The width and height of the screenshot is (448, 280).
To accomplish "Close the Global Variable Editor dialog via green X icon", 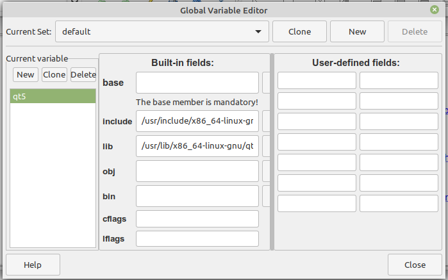I will [x=435, y=10].
